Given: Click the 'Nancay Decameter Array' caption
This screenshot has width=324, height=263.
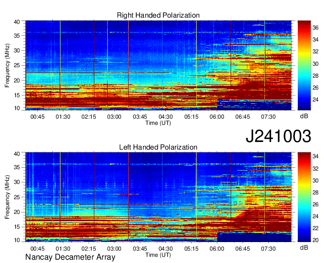Looking at the screenshot, I should point(70,257).
